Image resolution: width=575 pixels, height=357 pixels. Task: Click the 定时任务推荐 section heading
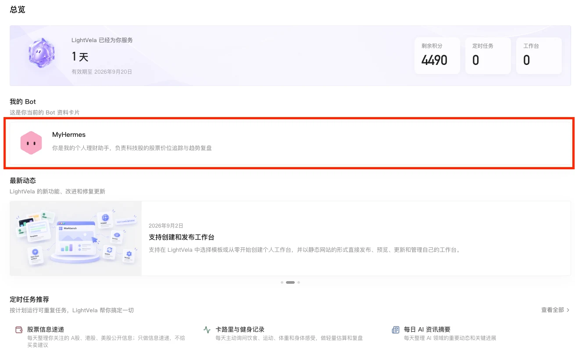click(x=29, y=300)
